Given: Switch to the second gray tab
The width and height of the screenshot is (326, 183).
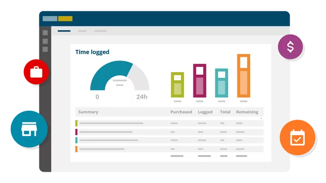Looking at the screenshot, I should (x=82, y=31).
